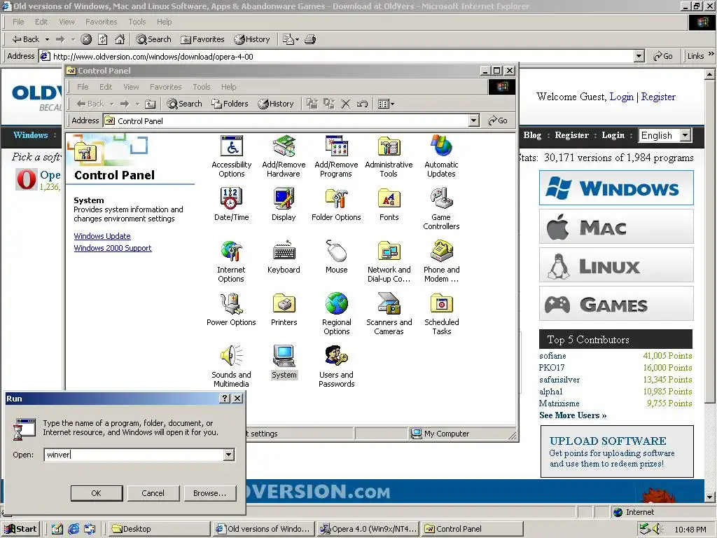The image size is (717, 538).
Task: Click Internet Explorer Refresh icon
Action: tap(103, 39)
